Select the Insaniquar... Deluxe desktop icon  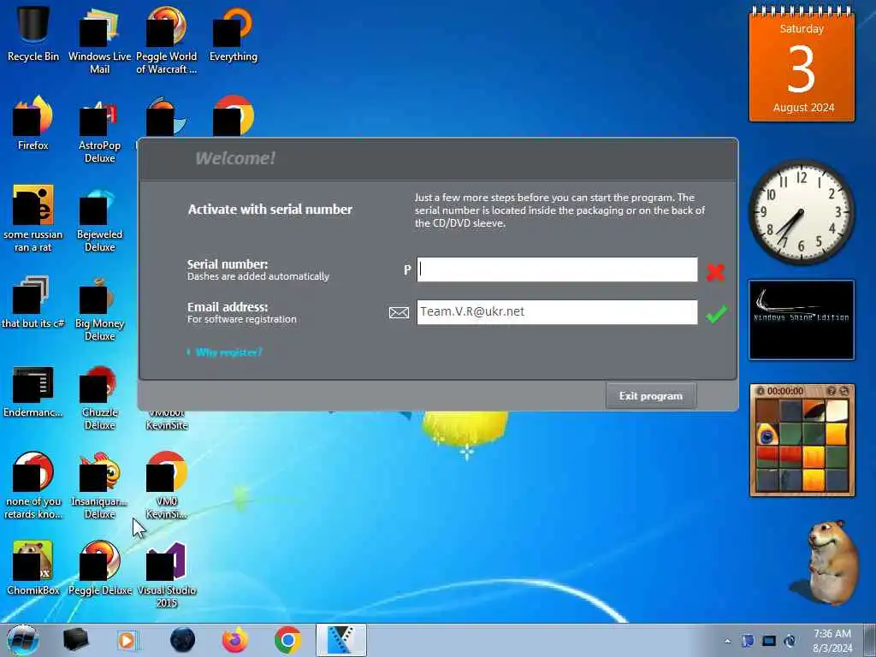[x=99, y=485]
